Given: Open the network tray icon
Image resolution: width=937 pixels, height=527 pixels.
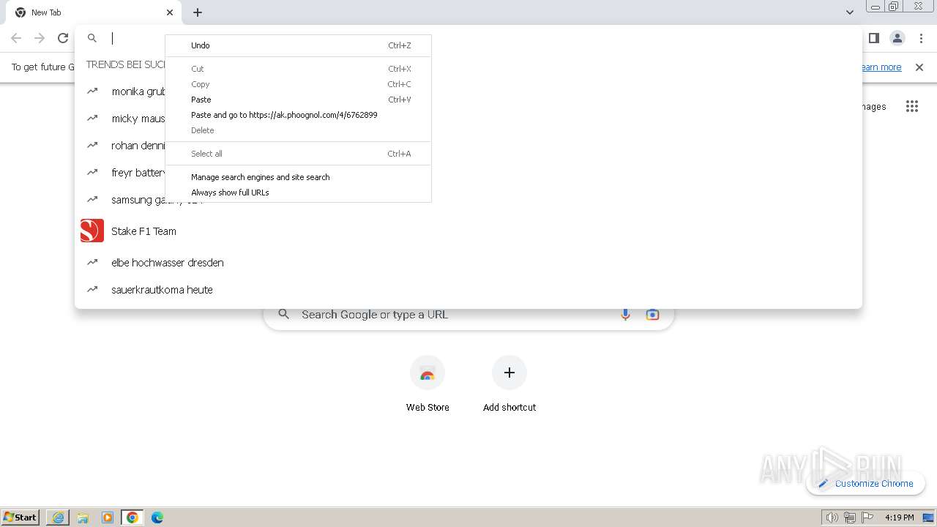Looking at the screenshot, I should [850, 517].
